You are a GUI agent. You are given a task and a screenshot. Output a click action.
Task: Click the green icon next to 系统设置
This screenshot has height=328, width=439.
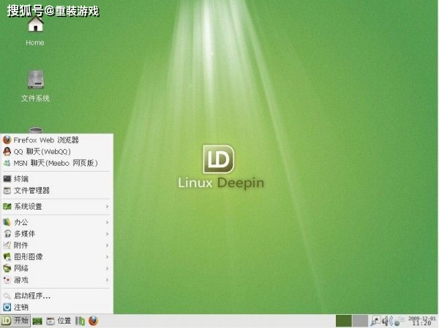tap(7, 207)
